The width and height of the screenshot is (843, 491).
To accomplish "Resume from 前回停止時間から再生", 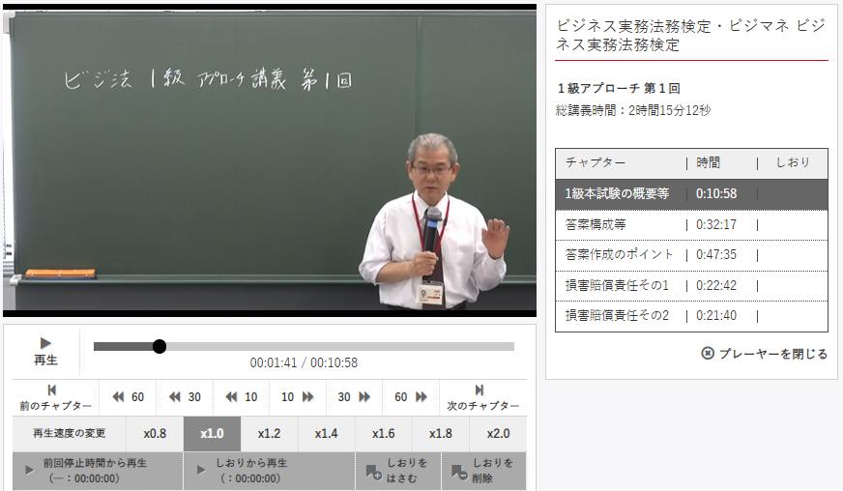I will 98,471.
